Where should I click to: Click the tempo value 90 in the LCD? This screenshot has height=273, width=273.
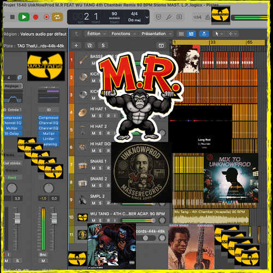[114, 14]
